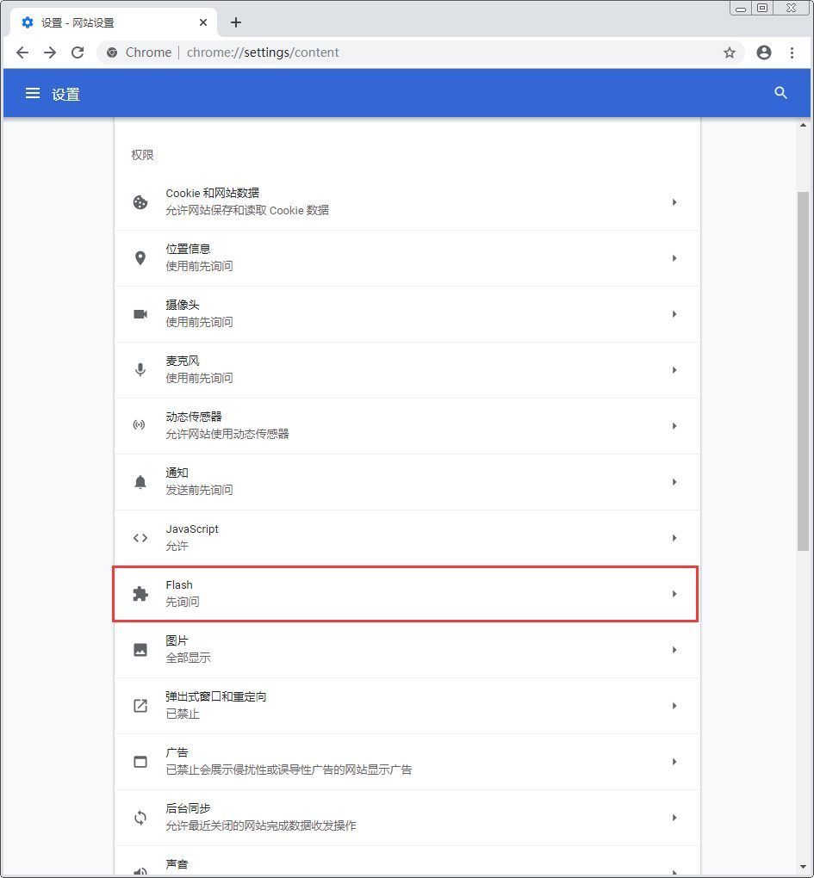
Task: Click the 允许网站使用动态传感器 description
Action: (x=227, y=434)
